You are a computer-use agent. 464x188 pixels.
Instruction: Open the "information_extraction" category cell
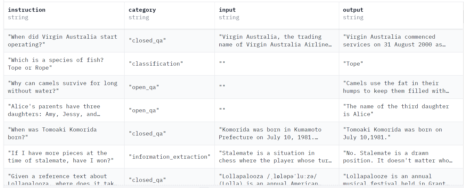[169, 157]
